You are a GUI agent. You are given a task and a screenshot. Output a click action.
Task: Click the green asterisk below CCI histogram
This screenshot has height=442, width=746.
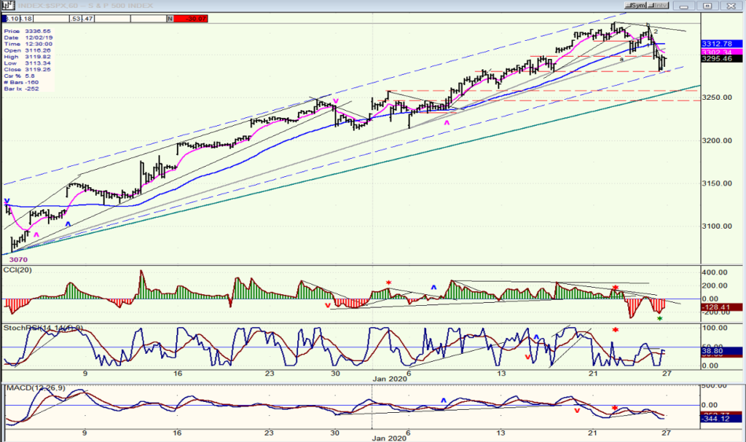coord(659,318)
